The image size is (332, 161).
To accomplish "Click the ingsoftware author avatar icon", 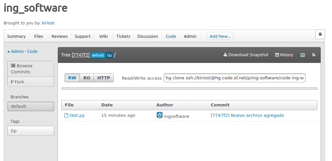I will pyautogui.click(x=159, y=115).
